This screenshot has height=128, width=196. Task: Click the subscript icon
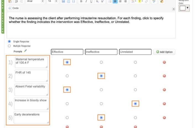(x=97, y=1)
